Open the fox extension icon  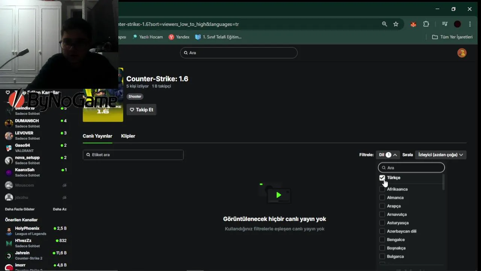tap(413, 24)
